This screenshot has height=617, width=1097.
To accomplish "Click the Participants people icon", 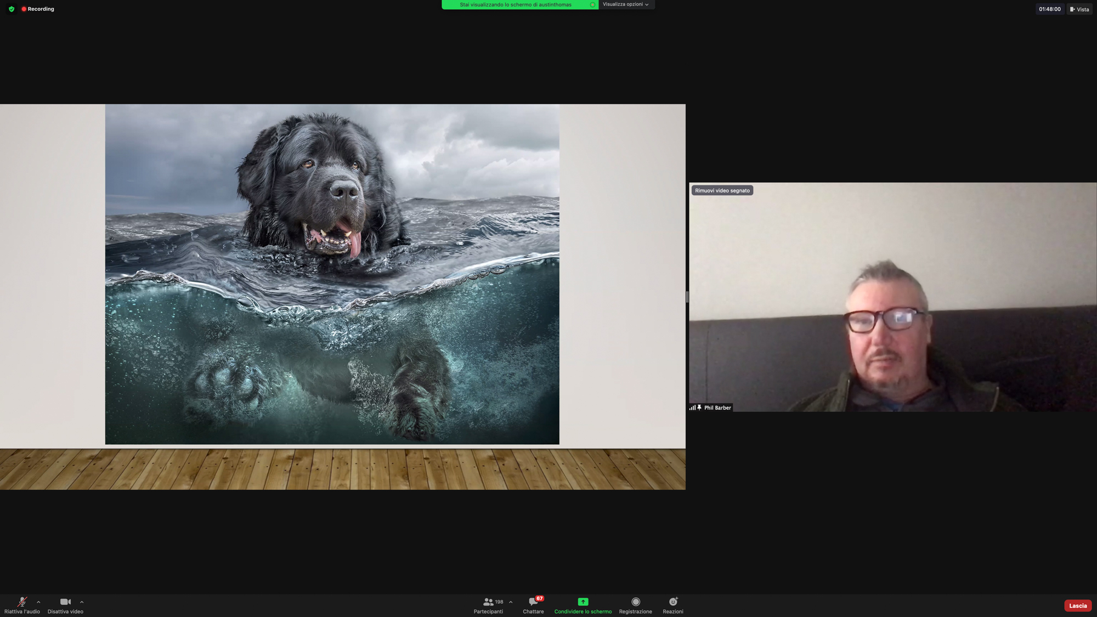I will [x=487, y=602].
